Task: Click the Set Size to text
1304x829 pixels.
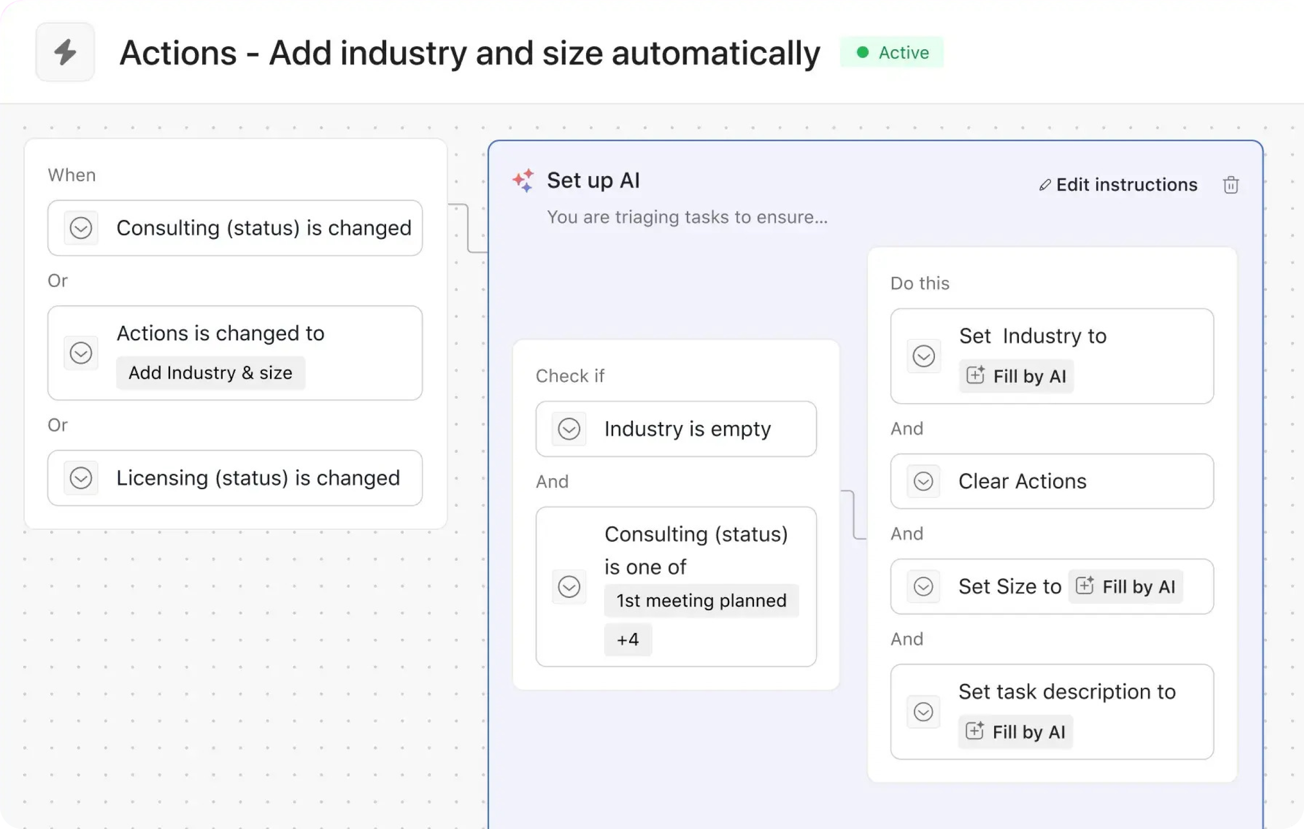Action: click(1010, 587)
